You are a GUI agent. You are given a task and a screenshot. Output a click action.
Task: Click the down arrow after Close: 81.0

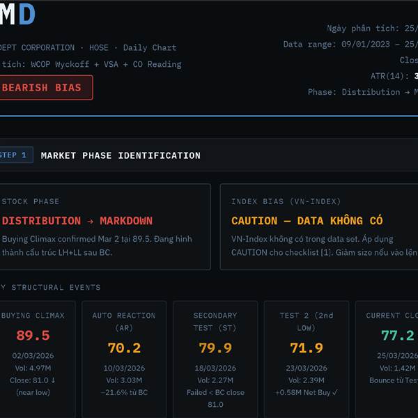[52, 380]
